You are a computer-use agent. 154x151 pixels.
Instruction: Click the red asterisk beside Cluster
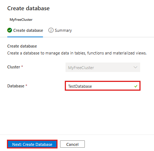click(22, 66)
